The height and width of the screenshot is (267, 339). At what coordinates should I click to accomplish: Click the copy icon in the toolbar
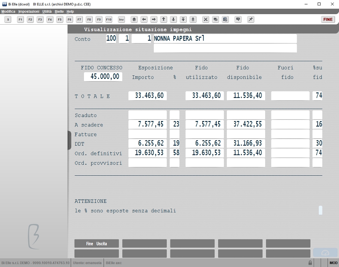tap(215, 20)
